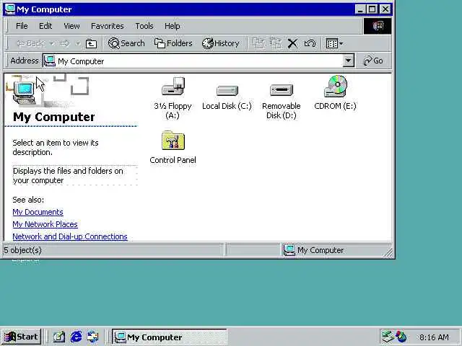
Task: Open the Edit menu
Action: pyautogui.click(x=45, y=26)
